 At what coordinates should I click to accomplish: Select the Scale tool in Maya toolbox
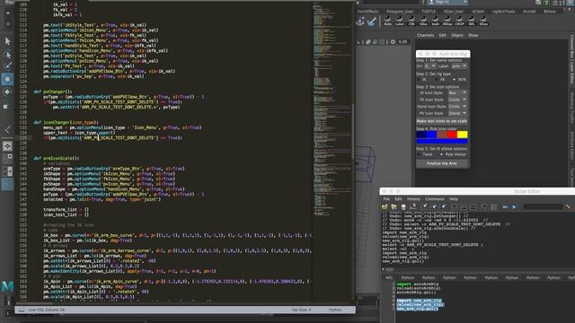[7, 106]
